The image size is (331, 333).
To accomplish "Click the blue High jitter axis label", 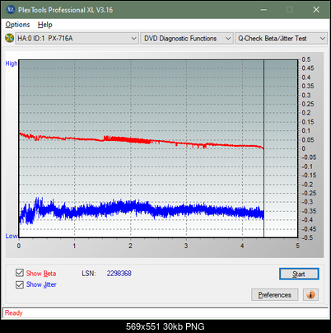I will pos(12,63).
